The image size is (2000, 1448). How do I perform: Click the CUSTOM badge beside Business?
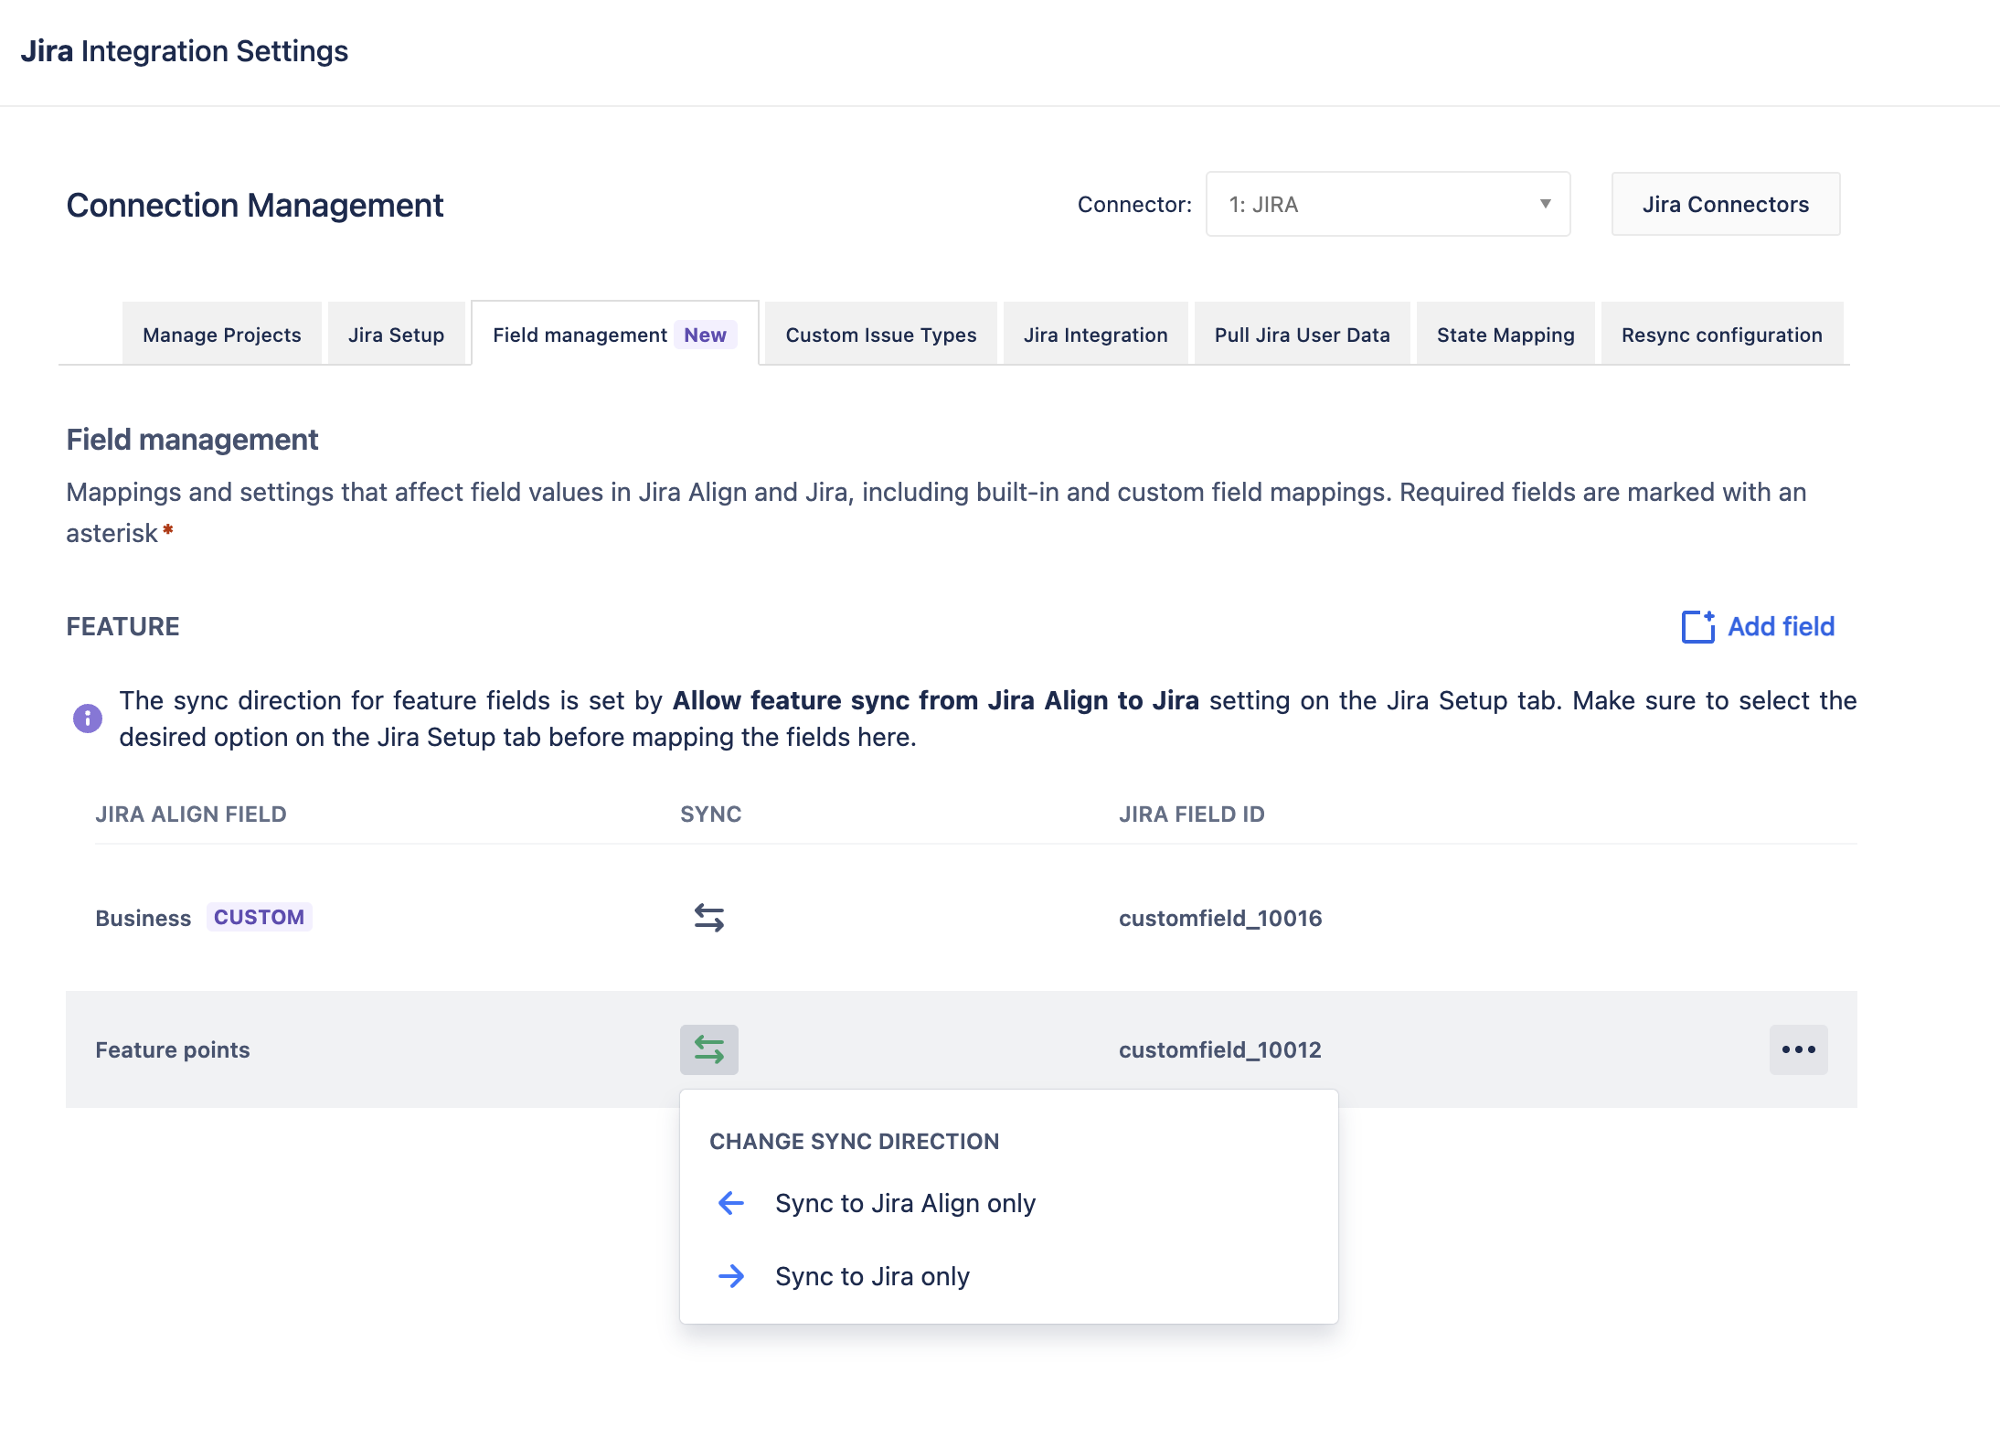pyautogui.click(x=259, y=917)
